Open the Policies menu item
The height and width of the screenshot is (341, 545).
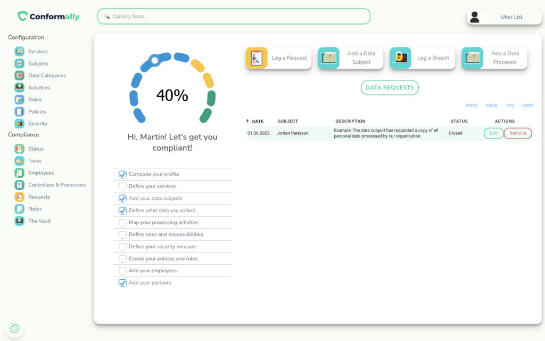coord(37,112)
